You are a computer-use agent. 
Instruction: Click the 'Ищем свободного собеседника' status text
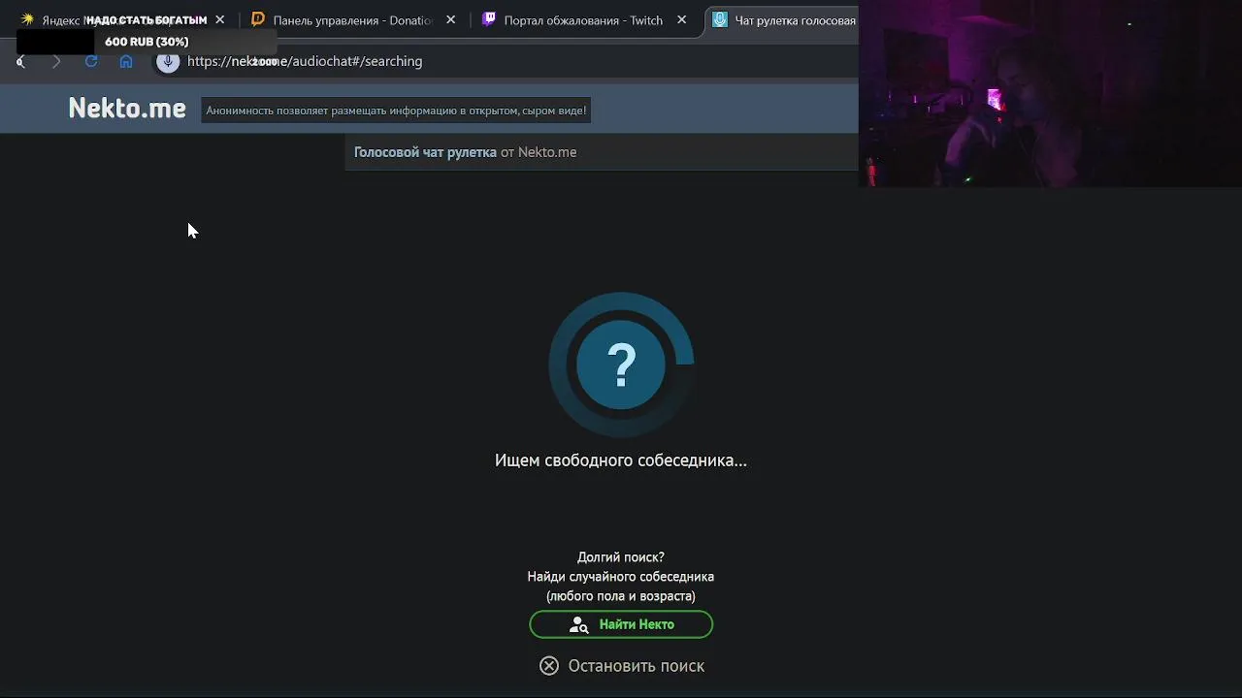621,460
